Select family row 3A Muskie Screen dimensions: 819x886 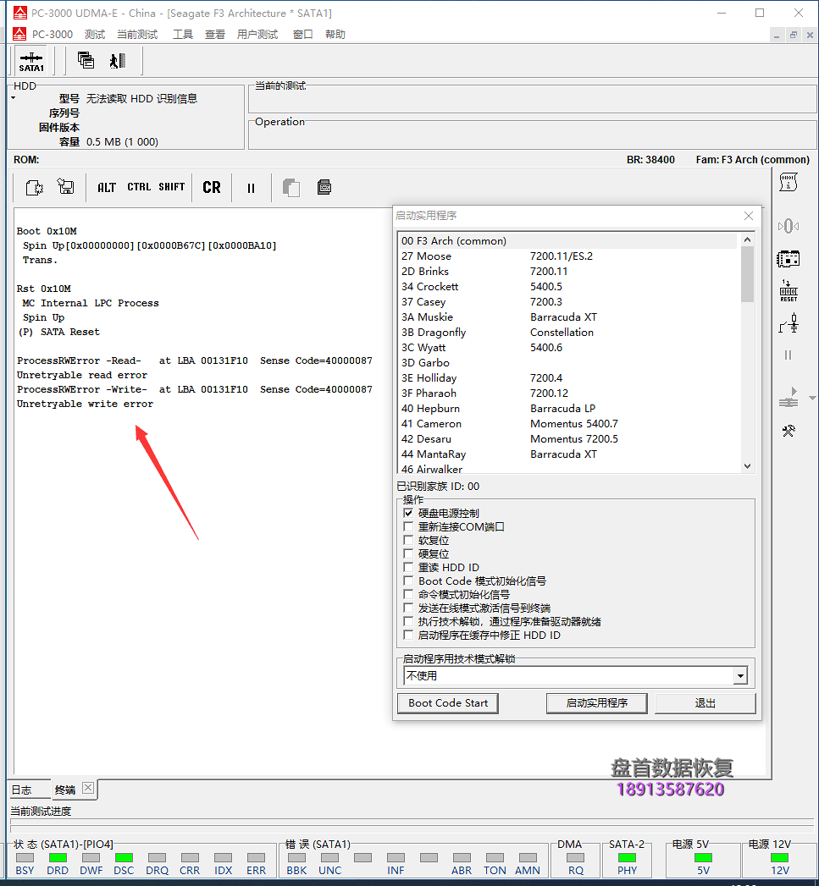[x=568, y=317]
